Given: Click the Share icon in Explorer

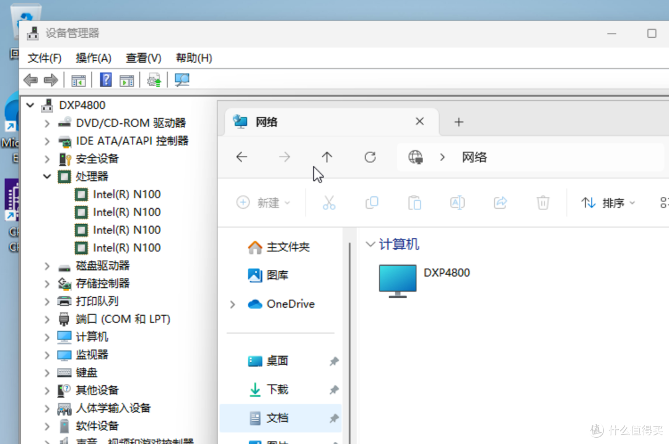Looking at the screenshot, I should [x=500, y=202].
